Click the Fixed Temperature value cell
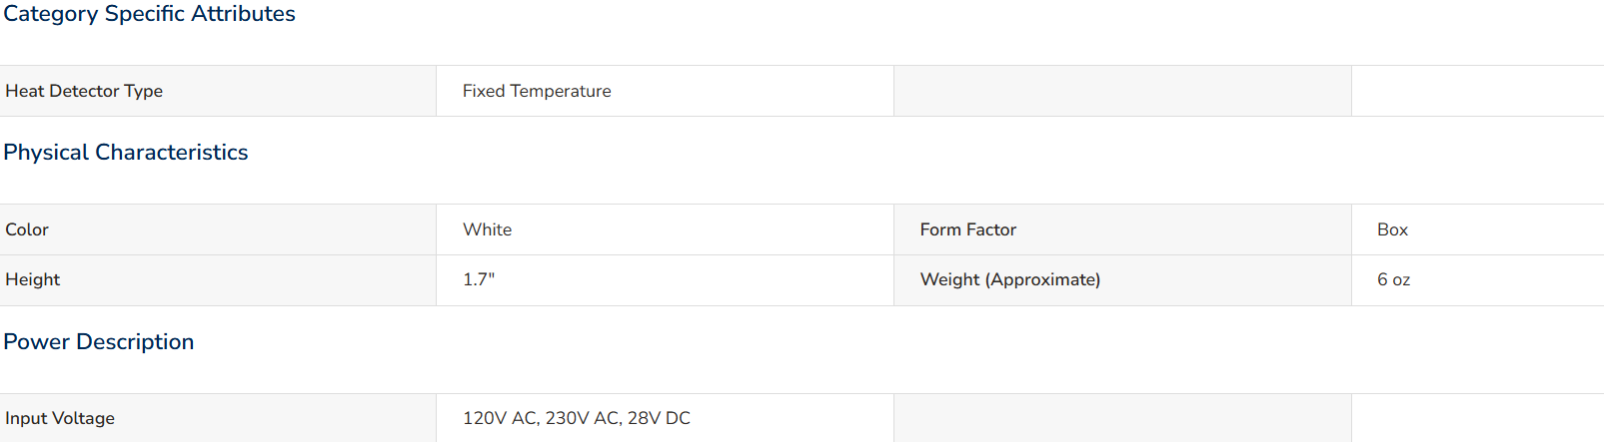The height and width of the screenshot is (442, 1604). tap(665, 91)
